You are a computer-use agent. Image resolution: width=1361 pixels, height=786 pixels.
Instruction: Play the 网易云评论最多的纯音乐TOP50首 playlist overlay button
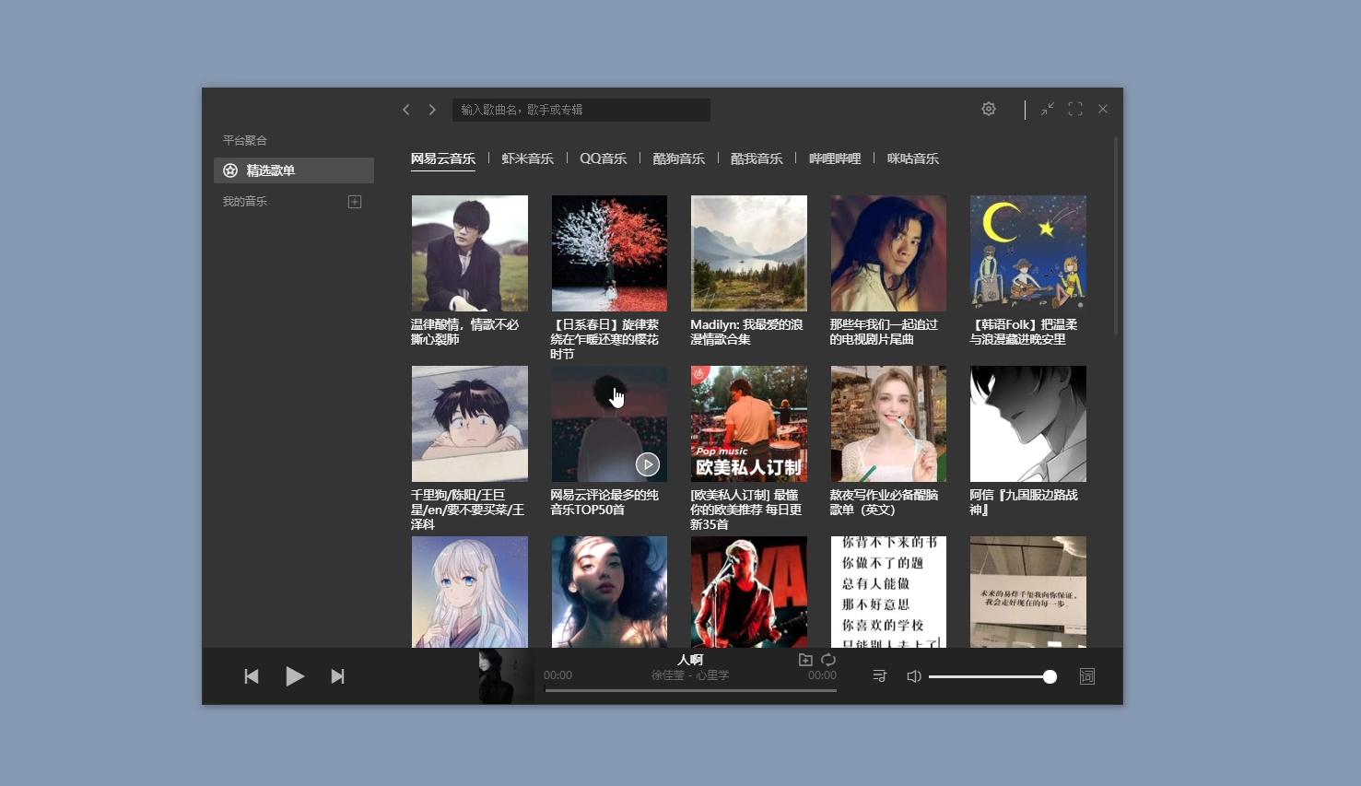(x=648, y=464)
